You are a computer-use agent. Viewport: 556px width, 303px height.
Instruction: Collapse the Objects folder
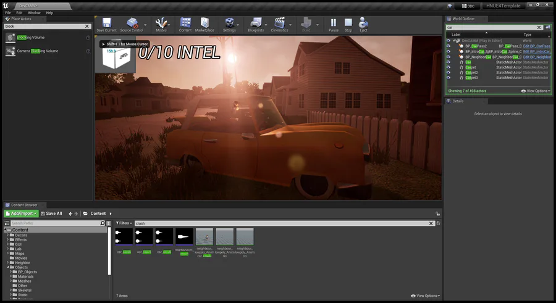point(8,267)
